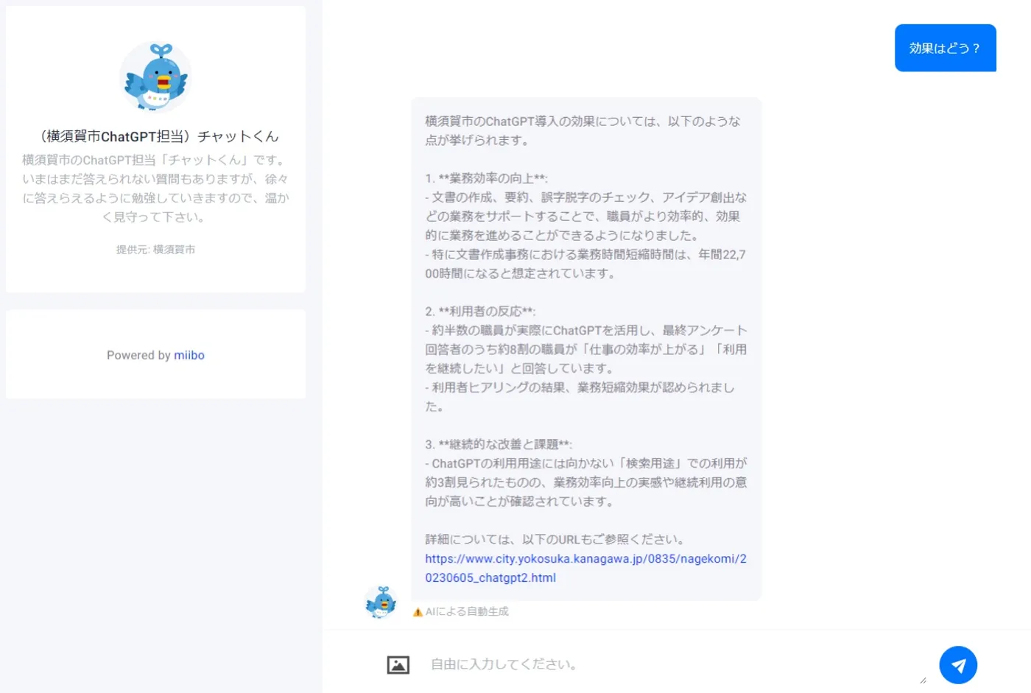Screen dimensions: 1031x693
Task: Click the bot description starting 横須賀市のChatGPT担当「チャットくん」
Action: pos(155,189)
